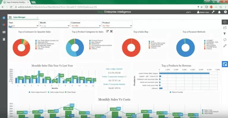Click the Top 5 Products by Returns title
This screenshot has height=118, width=228.
(x=176, y=66)
